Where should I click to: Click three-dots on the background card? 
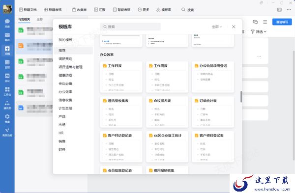click(x=259, y=56)
